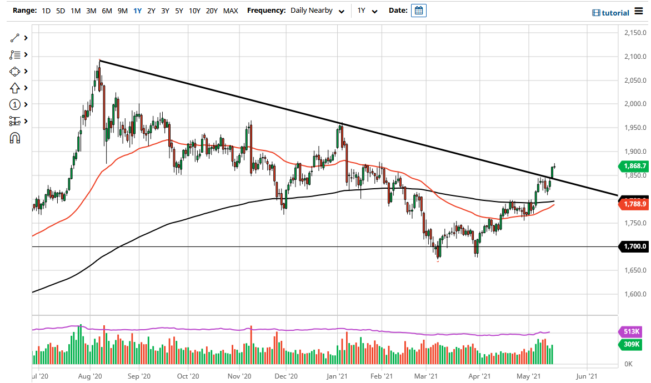Select the numbered label annotation tool
Image resolution: width=651 pixels, height=383 pixels.
(14, 104)
